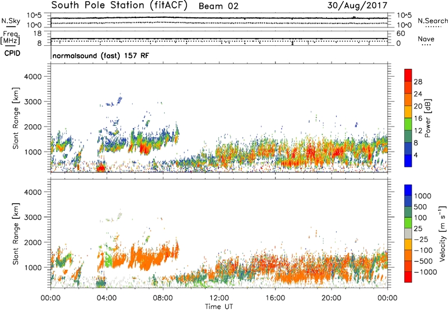Select the 'Time UT' axis title
The width and height of the screenshot is (448, 310).
[x=219, y=307]
